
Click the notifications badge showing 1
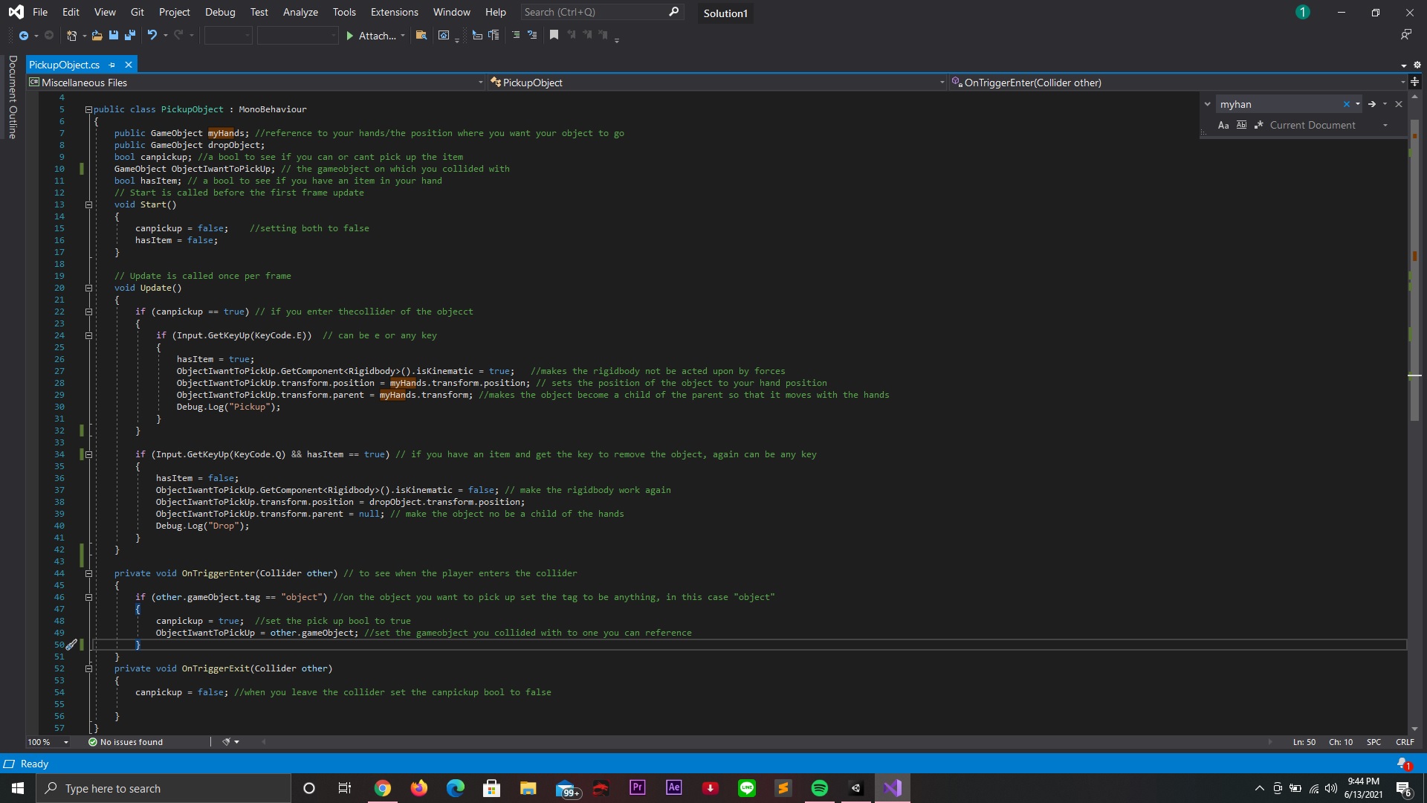(1303, 12)
